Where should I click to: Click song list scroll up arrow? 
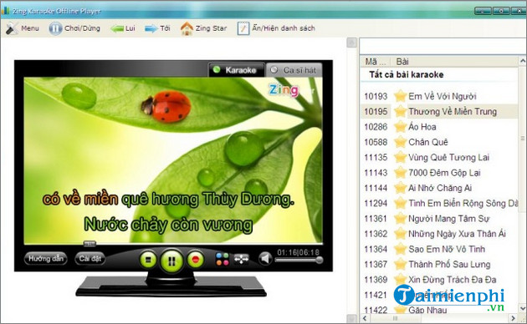[x=523, y=61]
